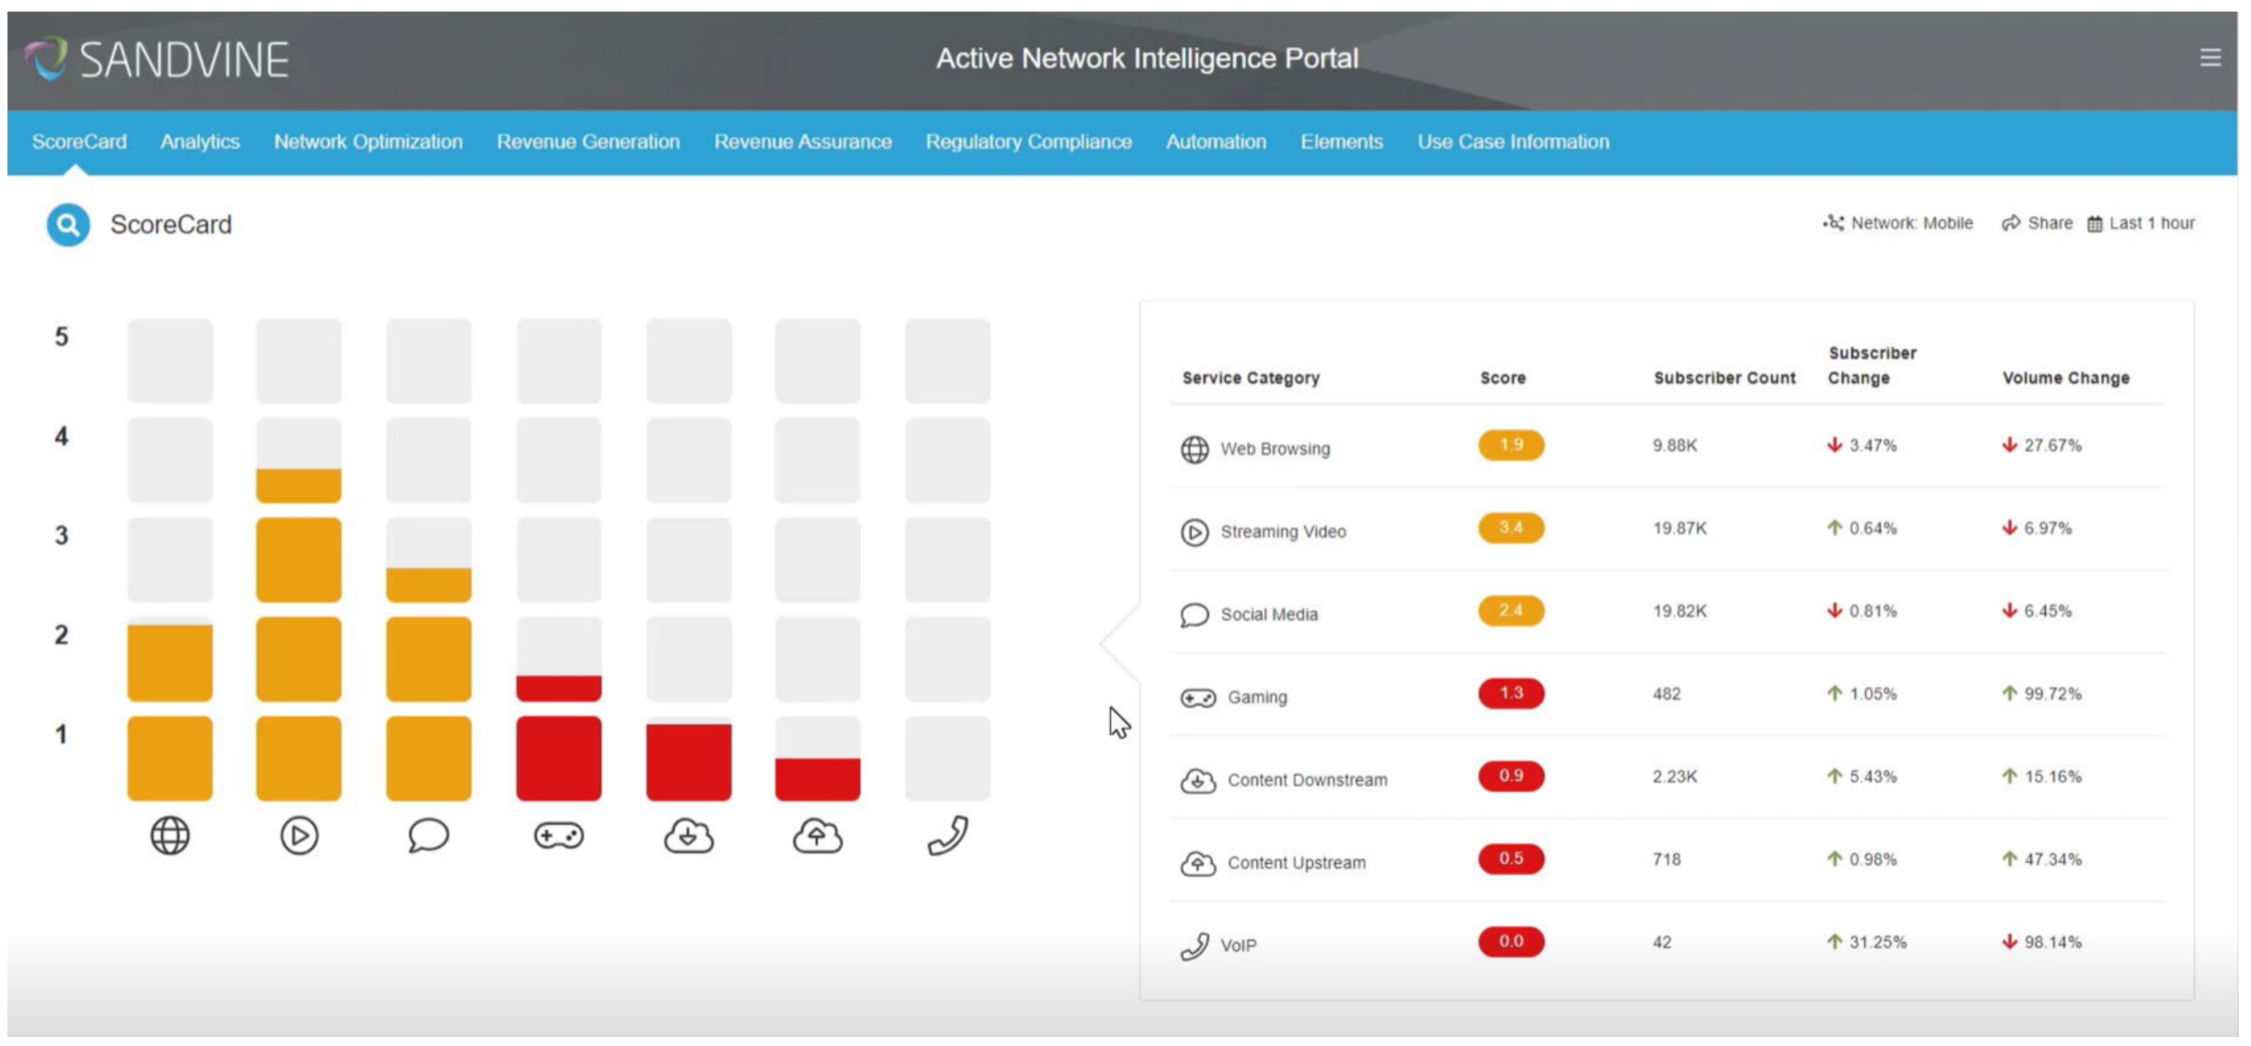Click the play icon in Streaming Video row
This screenshot has height=1046, width=2251.
point(1194,532)
